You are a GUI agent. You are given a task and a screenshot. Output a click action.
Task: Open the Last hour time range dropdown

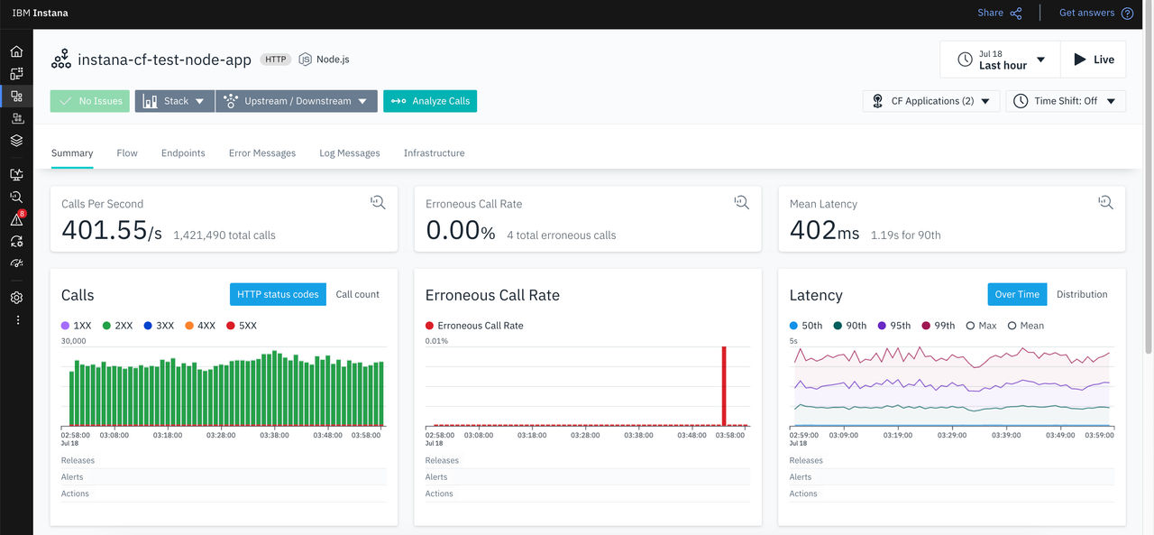point(1000,60)
